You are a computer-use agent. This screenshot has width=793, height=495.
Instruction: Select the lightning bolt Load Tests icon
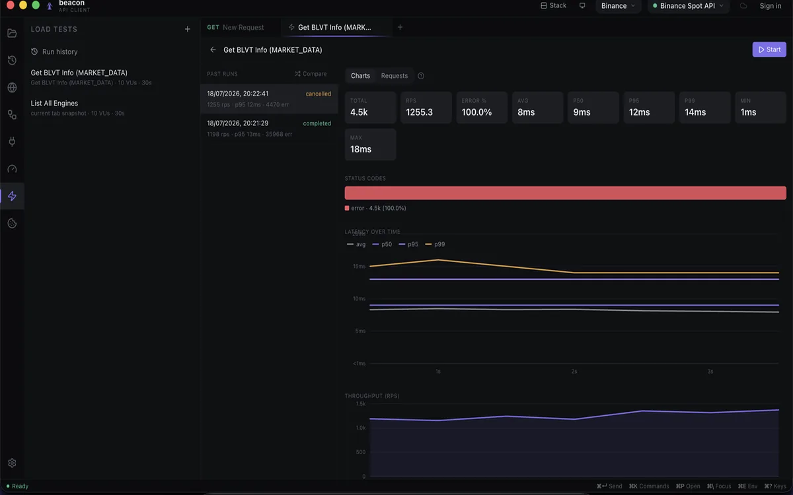12,196
